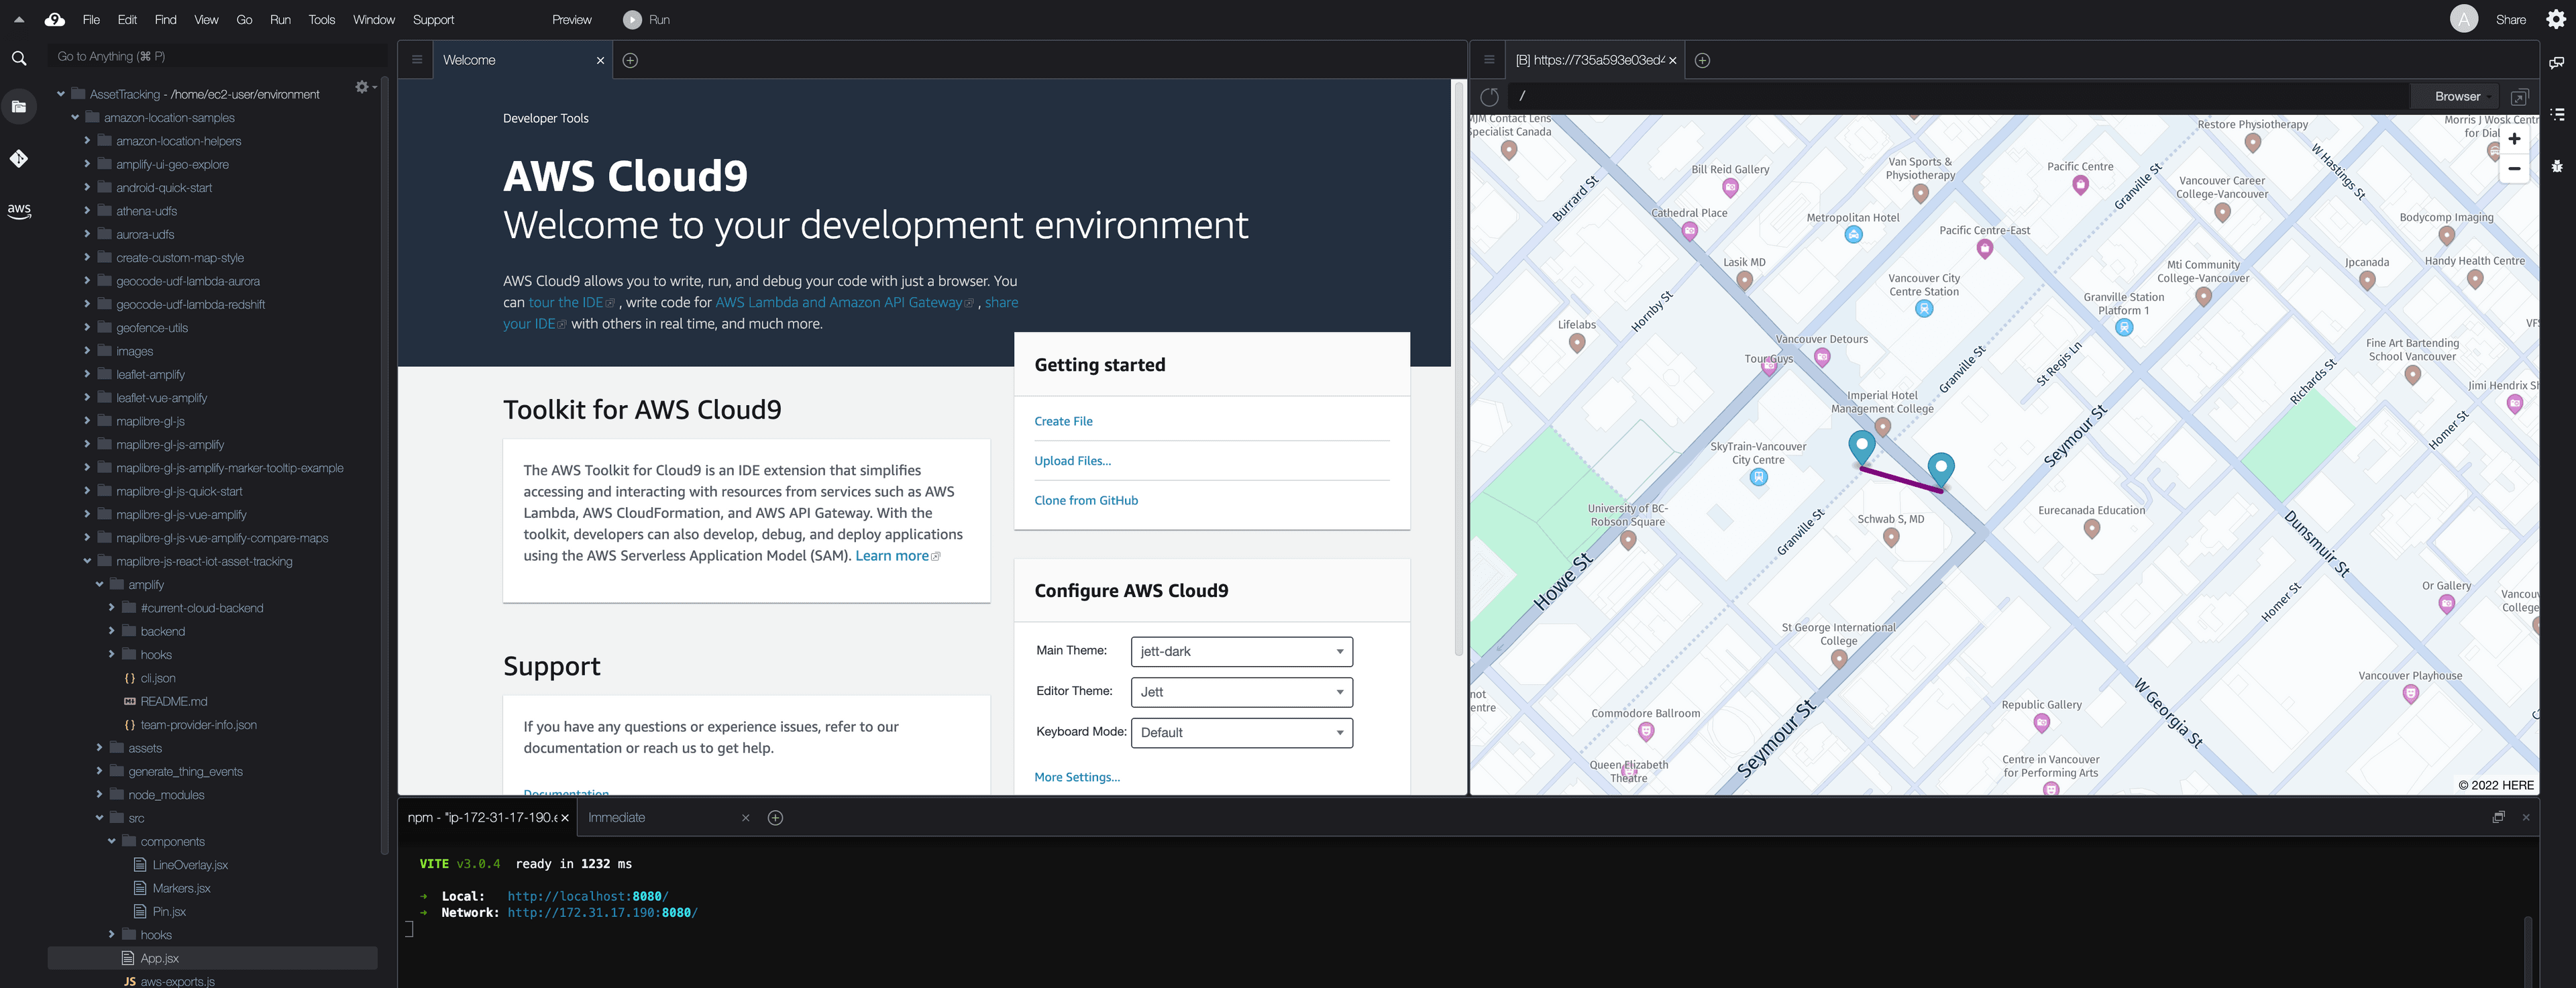The height and width of the screenshot is (988, 2576).
Task: Reload the browser preview page
Action: pyautogui.click(x=1489, y=97)
